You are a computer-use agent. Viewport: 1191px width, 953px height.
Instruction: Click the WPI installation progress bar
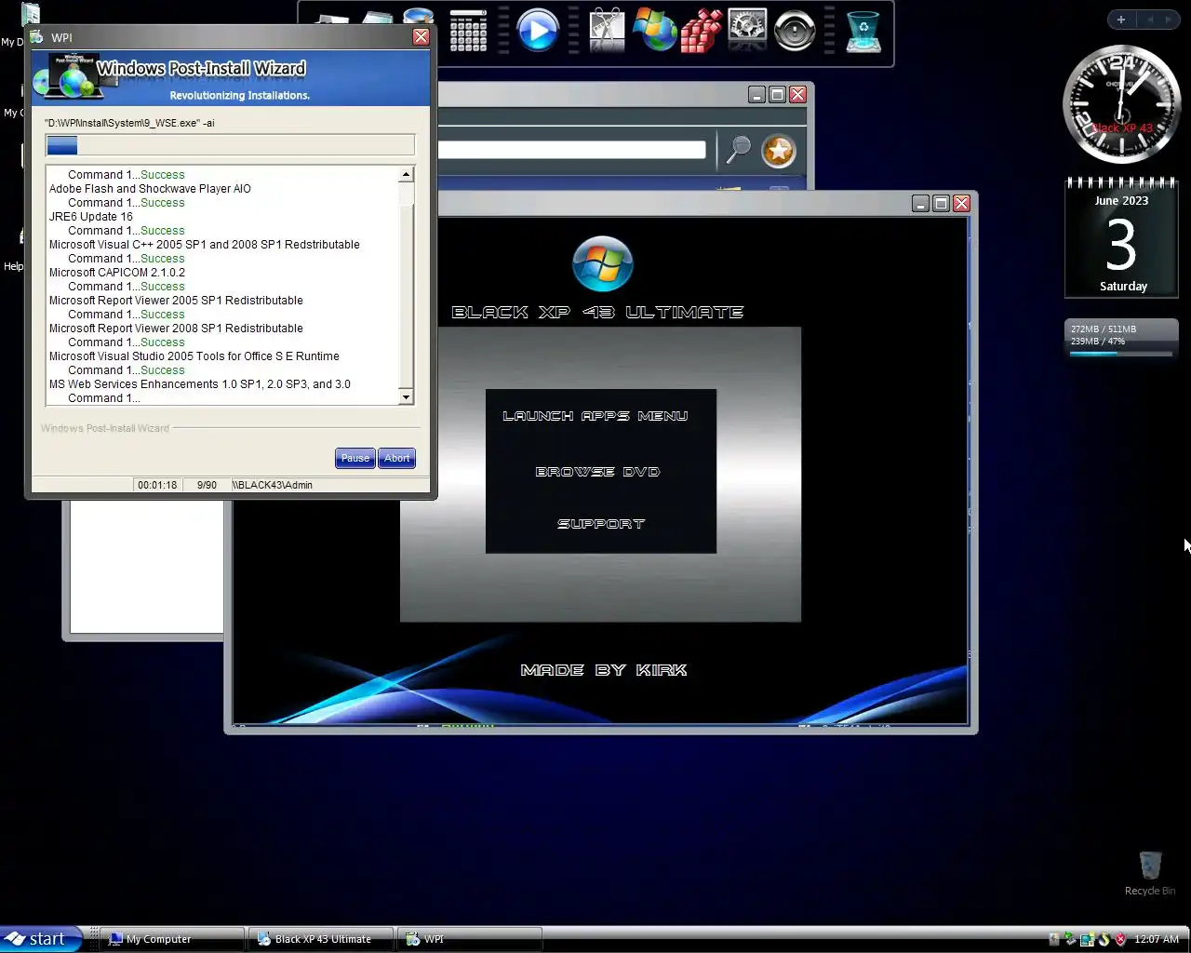pos(230,145)
